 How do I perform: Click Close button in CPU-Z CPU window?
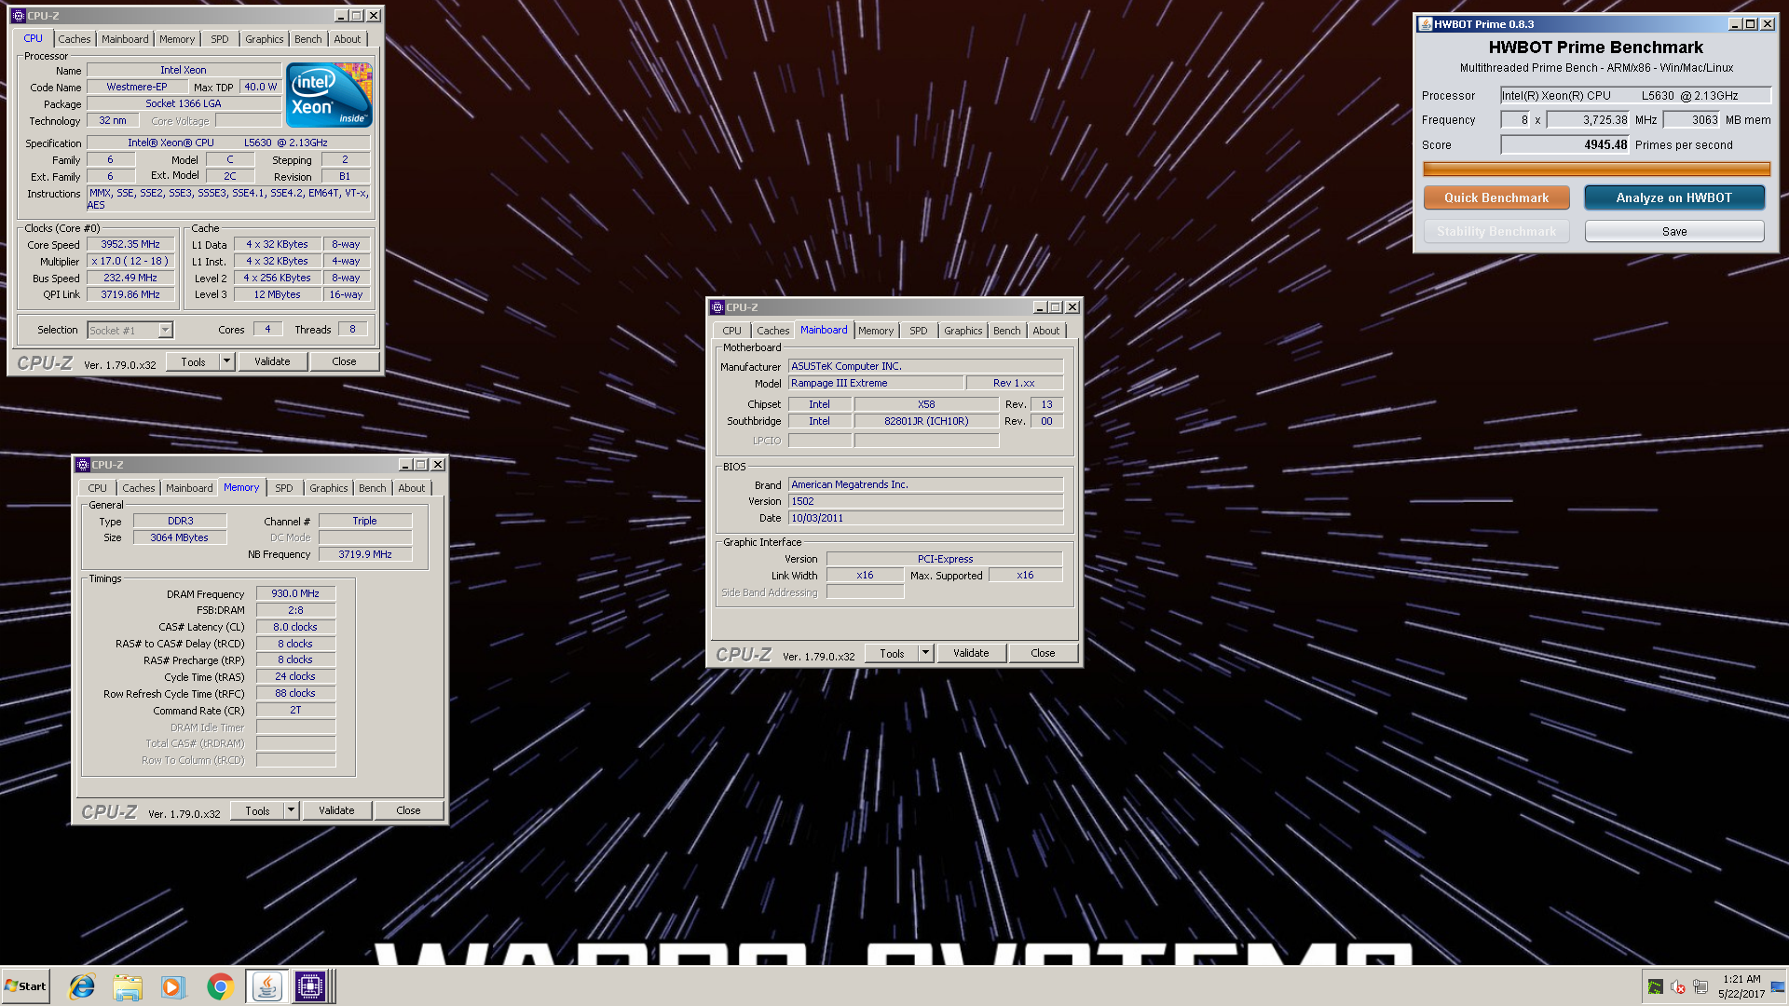(344, 361)
